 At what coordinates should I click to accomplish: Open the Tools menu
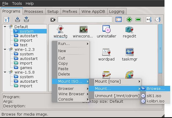point(17,3)
